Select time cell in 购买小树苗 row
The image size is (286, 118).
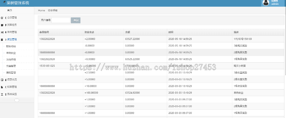pyautogui.click(x=180, y=66)
